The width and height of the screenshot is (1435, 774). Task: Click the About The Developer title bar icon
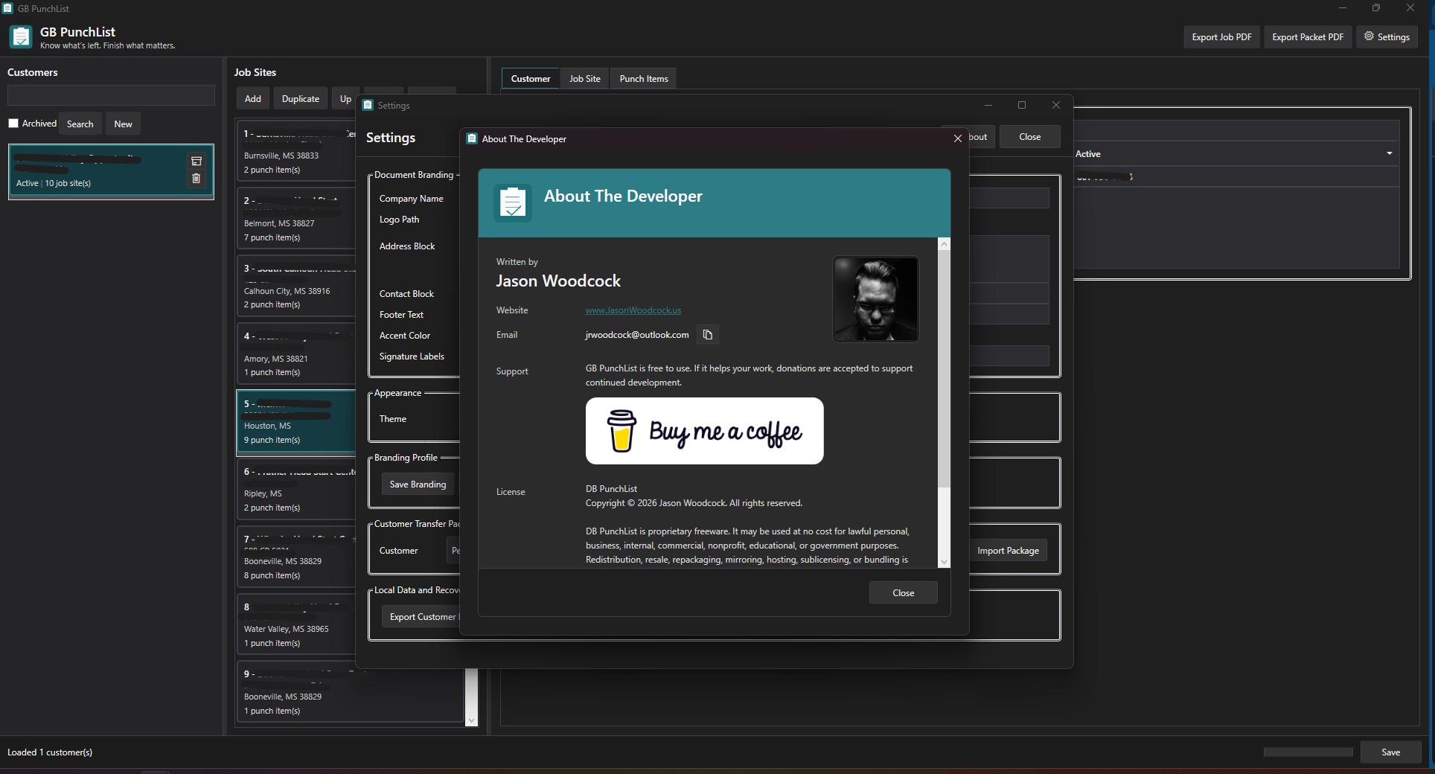click(x=471, y=138)
